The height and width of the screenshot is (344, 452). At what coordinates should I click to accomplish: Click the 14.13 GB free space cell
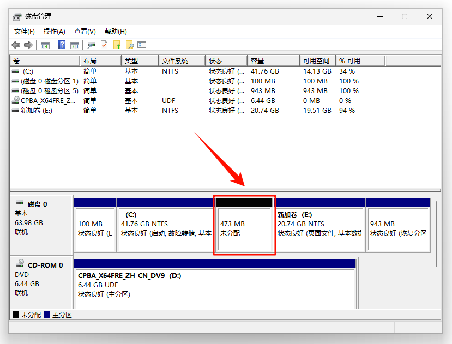tap(317, 71)
